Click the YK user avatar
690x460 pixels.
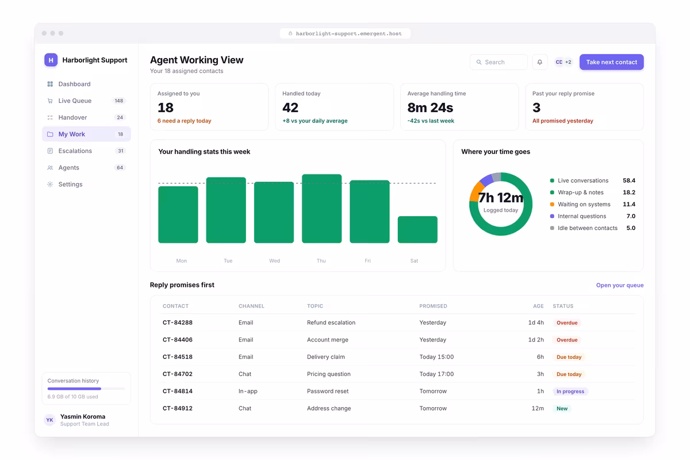click(50, 420)
